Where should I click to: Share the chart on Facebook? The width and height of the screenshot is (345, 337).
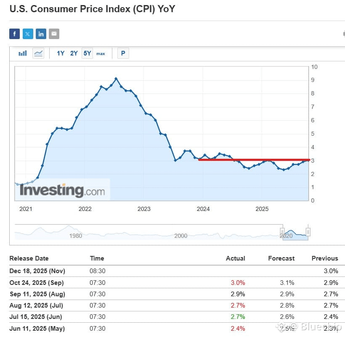15,34
